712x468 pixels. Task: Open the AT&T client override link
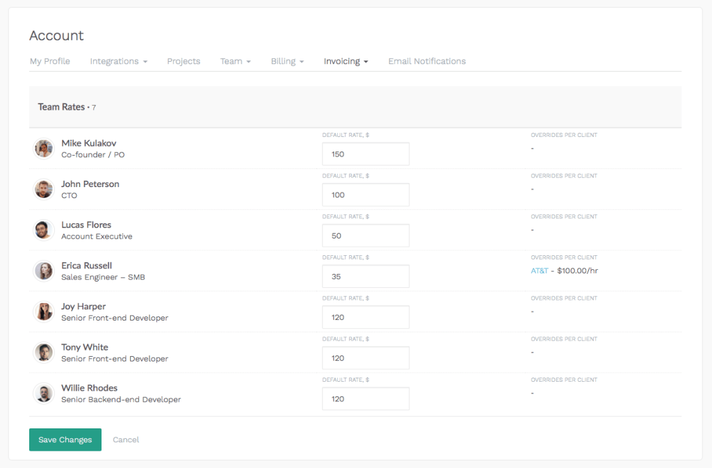[x=538, y=271]
